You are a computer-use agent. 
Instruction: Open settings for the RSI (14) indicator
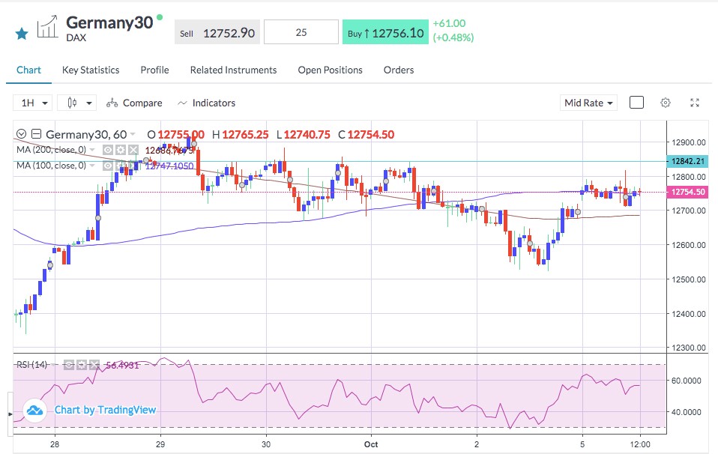pos(82,365)
